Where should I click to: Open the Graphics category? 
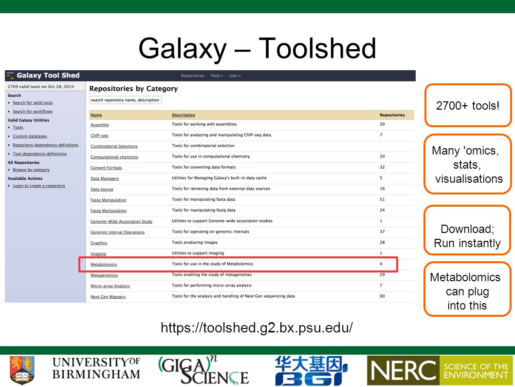click(x=99, y=243)
